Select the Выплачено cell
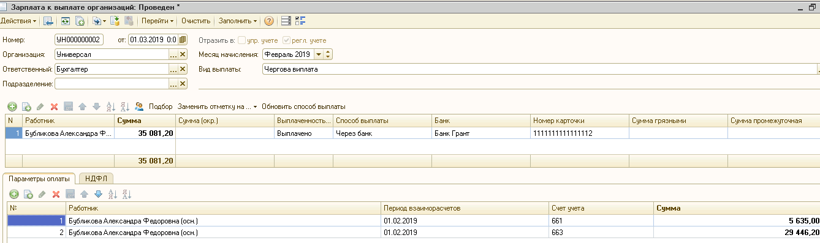 pyautogui.click(x=304, y=133)
